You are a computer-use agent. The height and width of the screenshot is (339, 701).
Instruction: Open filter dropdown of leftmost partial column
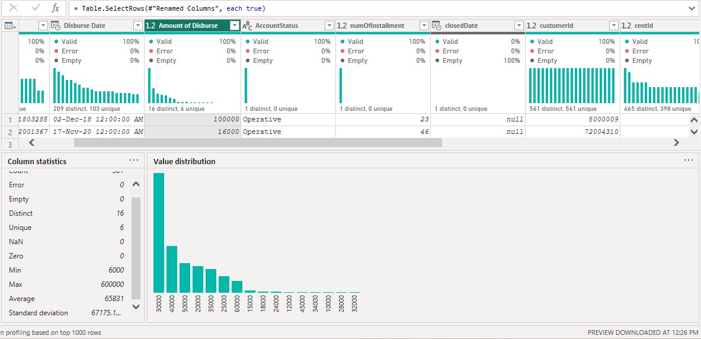(43, 26)
